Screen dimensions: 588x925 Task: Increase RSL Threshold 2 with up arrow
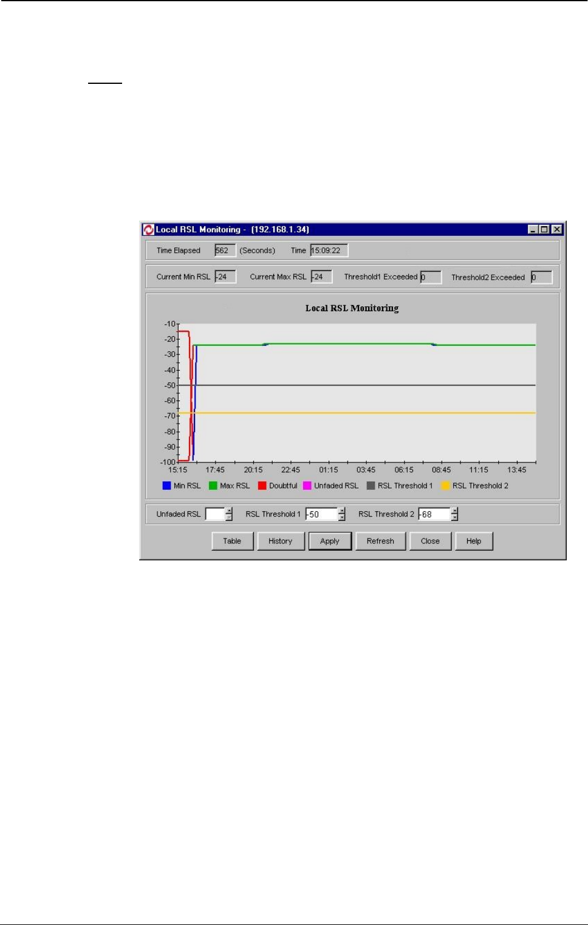[x=454, y=511]
